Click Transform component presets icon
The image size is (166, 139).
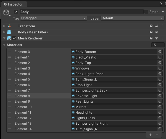(x=157, y=26)
